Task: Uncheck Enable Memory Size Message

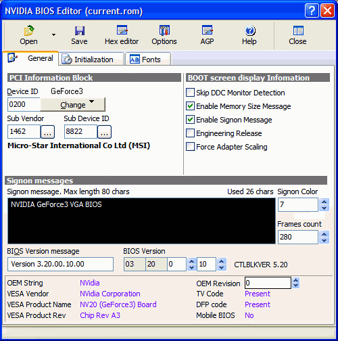Action: point(190,106)
